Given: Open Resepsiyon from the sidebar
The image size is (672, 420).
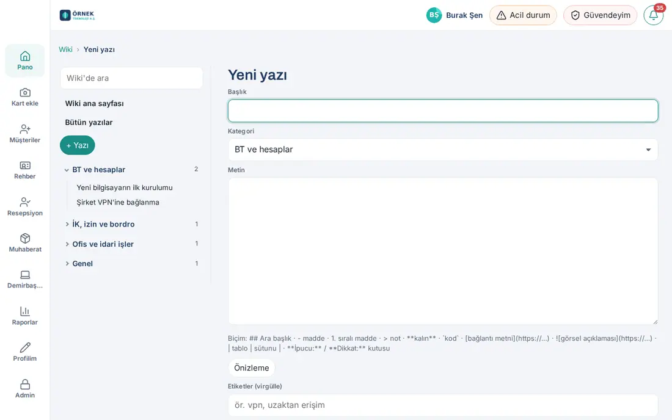Looking at the screenshot, I should [25, 207].
